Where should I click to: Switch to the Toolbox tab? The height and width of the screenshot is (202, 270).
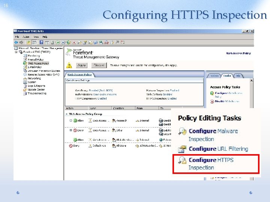coord(214,76)
